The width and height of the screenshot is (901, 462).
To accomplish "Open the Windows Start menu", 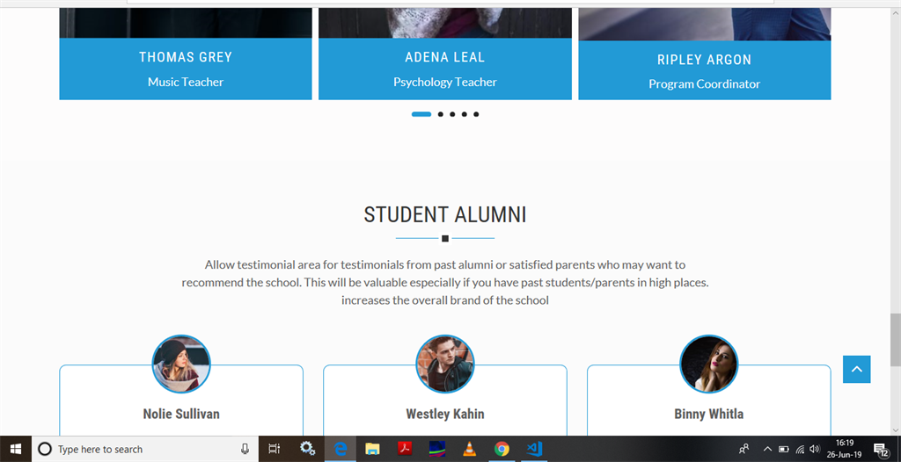I will (x=16, y=449).
